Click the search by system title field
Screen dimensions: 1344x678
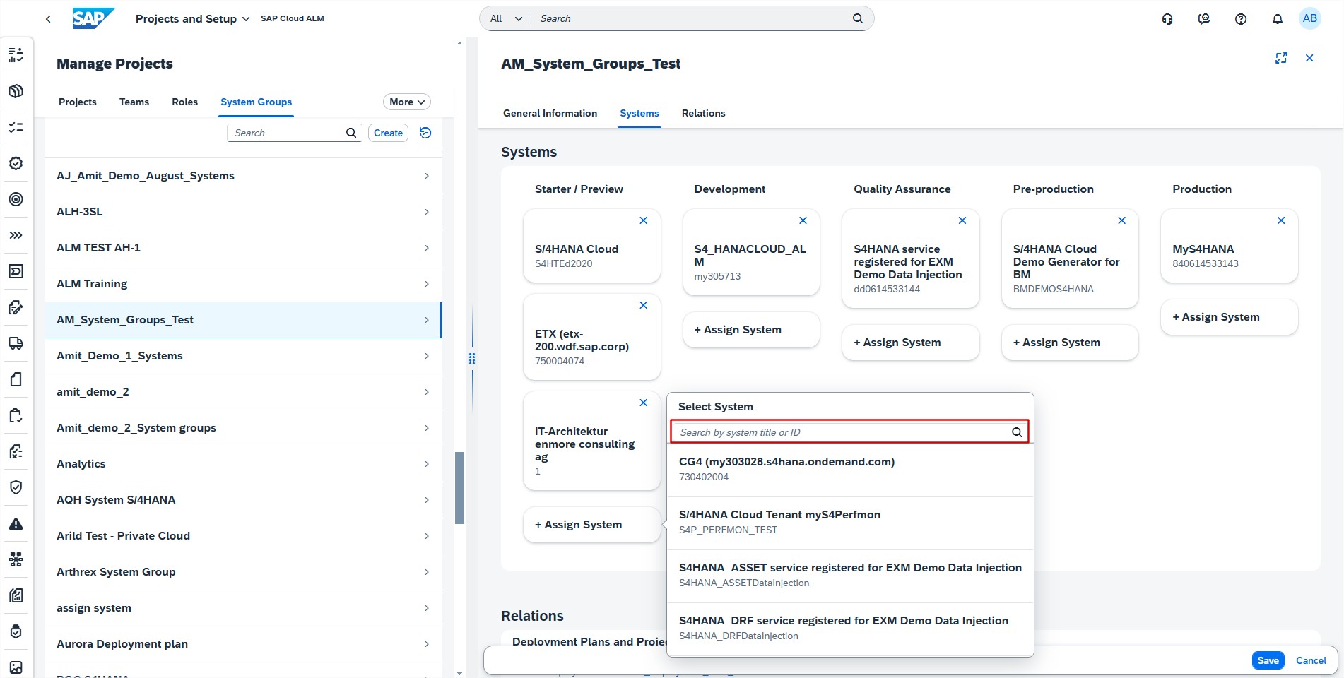841,432
